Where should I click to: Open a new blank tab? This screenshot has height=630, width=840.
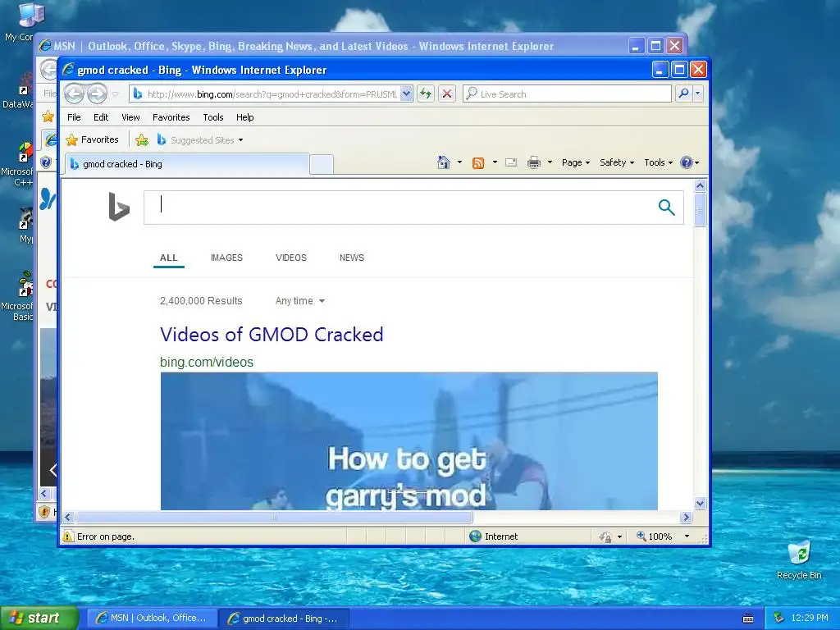coord(322,164)
